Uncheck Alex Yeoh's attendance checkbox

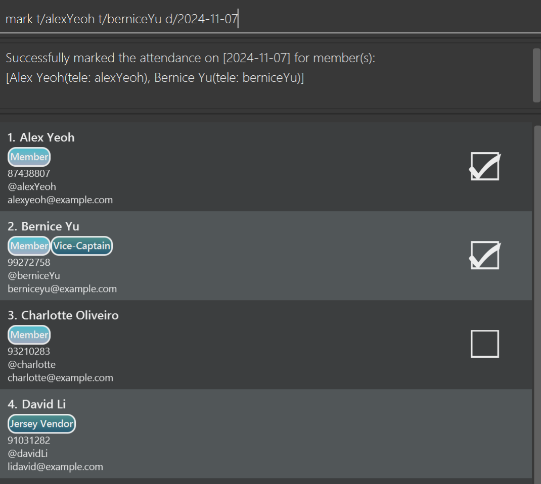click(485, 166)
